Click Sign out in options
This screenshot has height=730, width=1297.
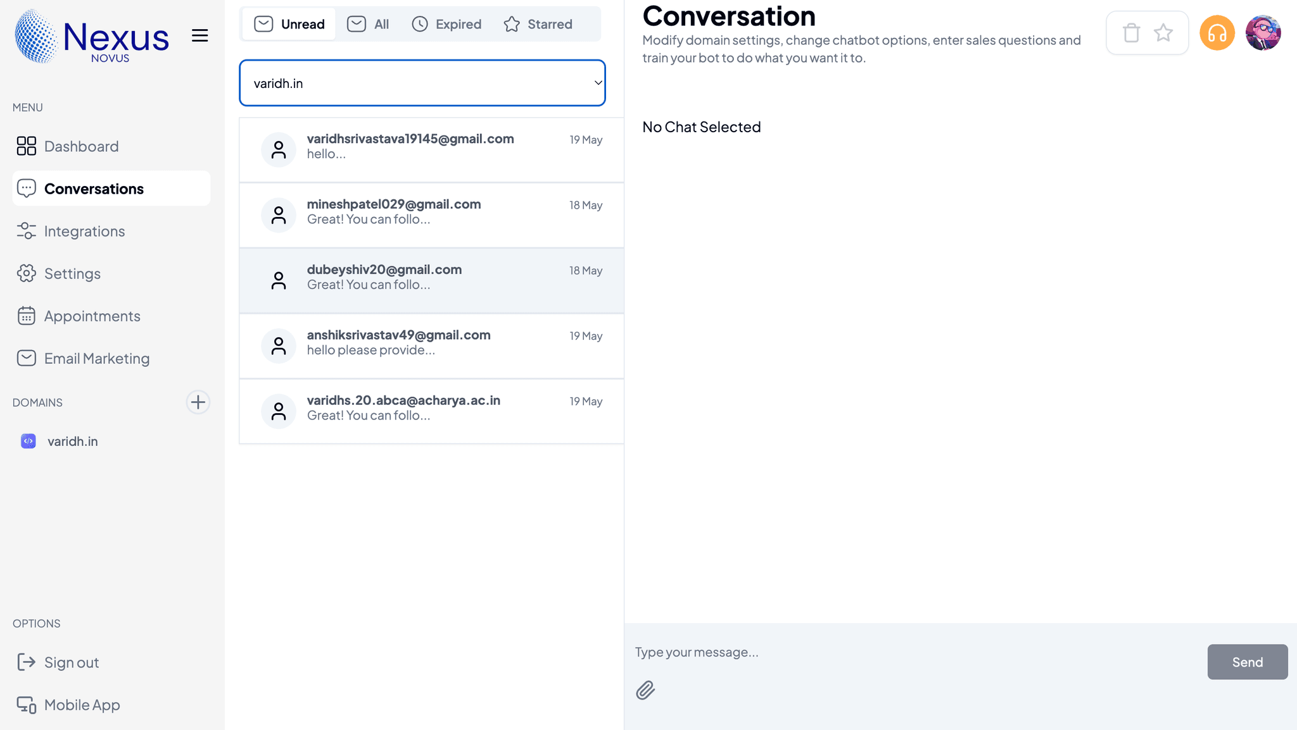[x=71, y=662]
